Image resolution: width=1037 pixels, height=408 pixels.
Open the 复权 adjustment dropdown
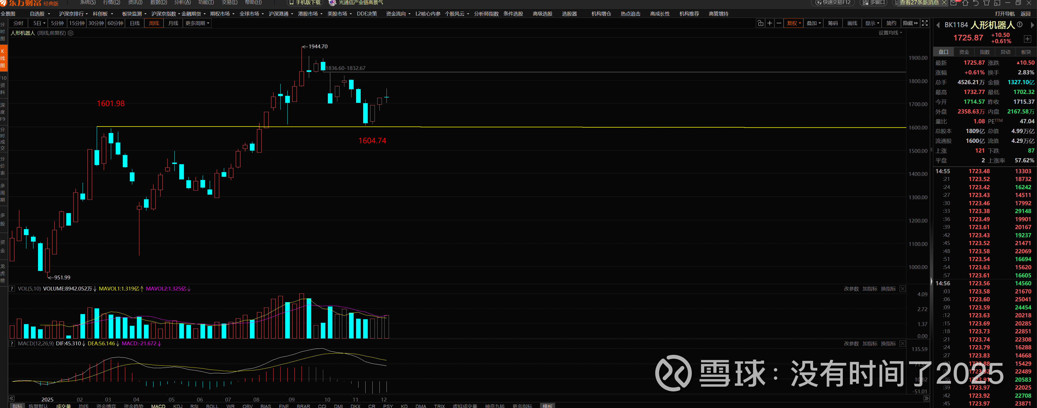coord(794,23)
